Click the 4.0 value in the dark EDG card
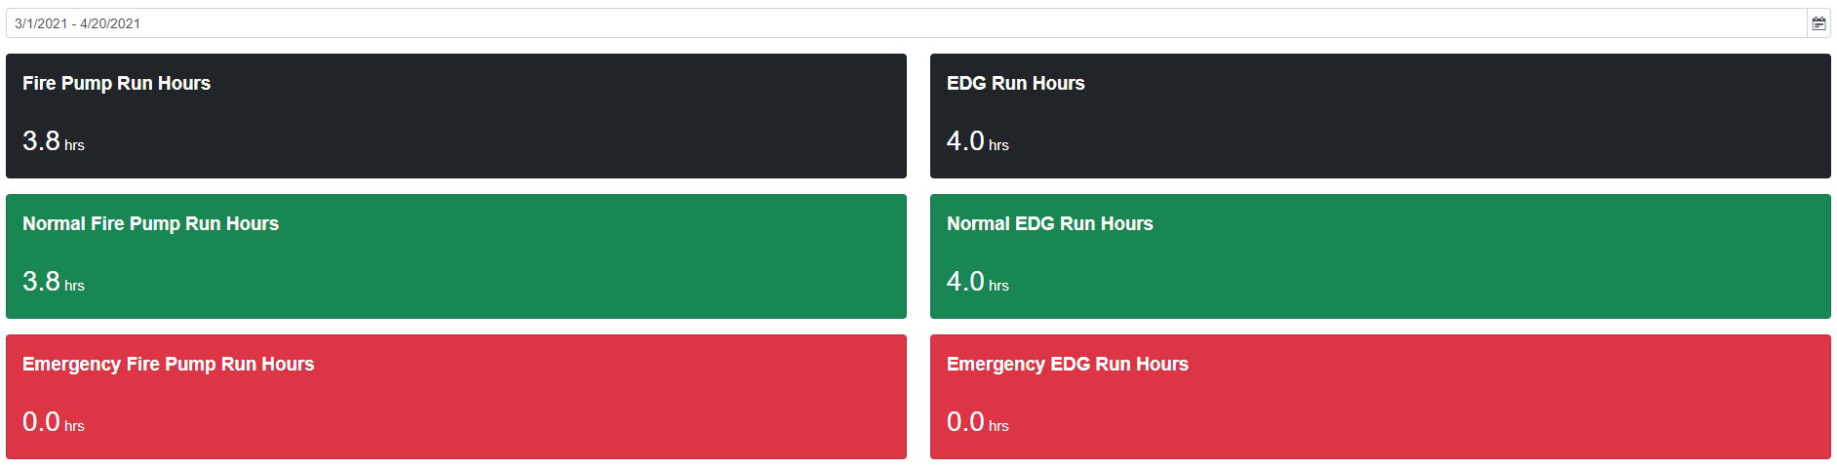1837x468 pixels. 965,141
